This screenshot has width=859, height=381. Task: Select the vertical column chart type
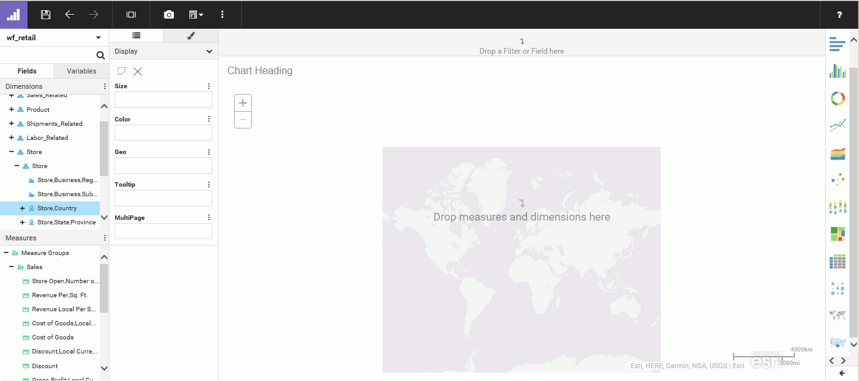[837, 71]
